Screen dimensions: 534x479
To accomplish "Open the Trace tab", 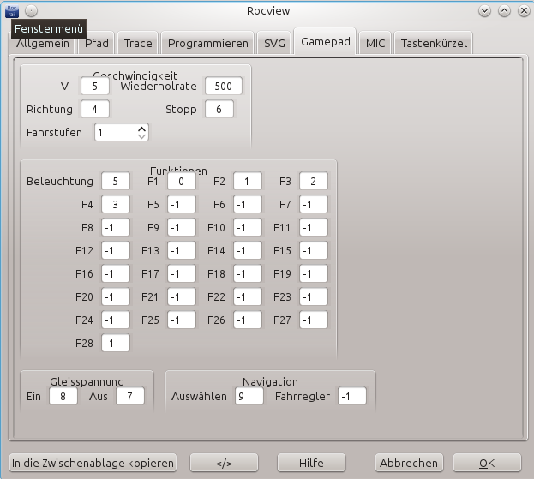I will [x=137, y=43].
